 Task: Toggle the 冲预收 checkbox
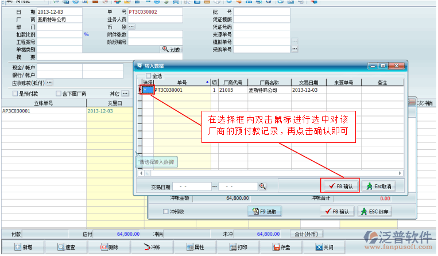[166, 212]
